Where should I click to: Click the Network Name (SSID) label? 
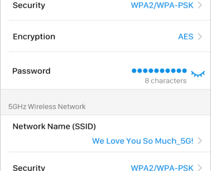(54, 127)
